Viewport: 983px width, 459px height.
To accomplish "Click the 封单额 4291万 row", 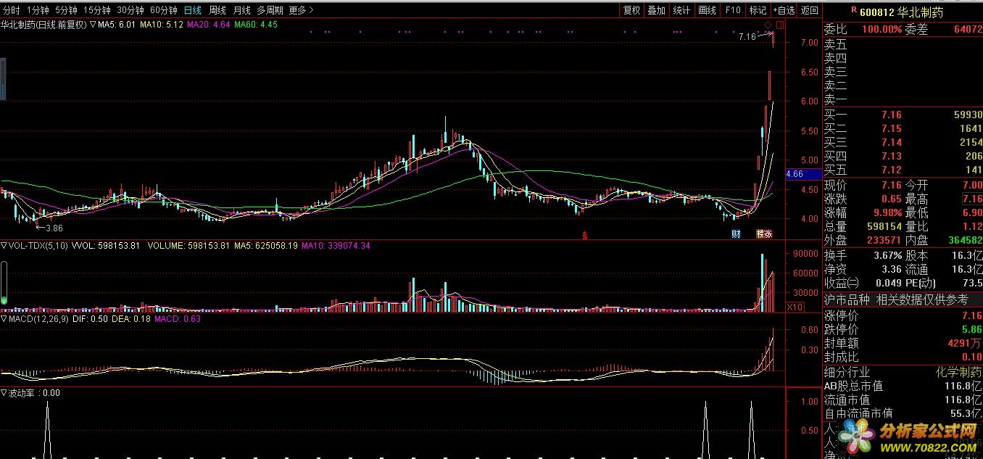I will 903,343.
